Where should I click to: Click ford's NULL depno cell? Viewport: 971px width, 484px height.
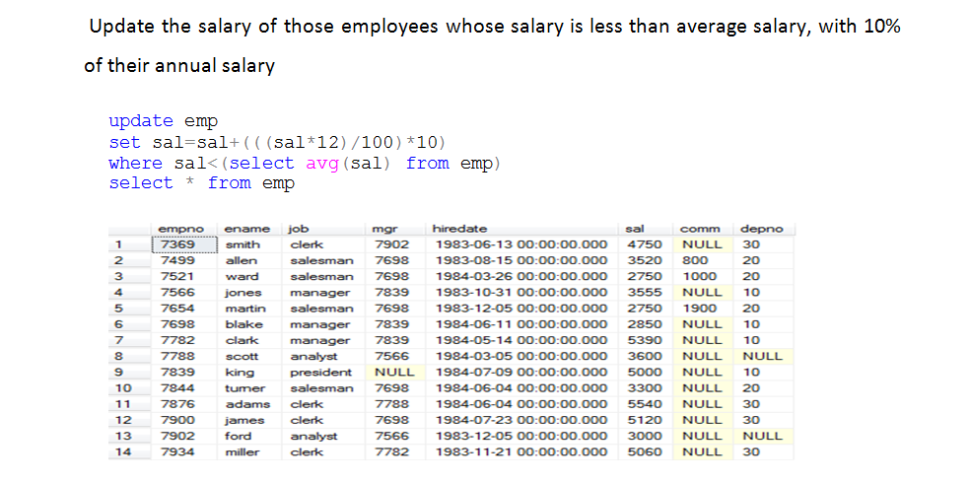pos(764,437)
